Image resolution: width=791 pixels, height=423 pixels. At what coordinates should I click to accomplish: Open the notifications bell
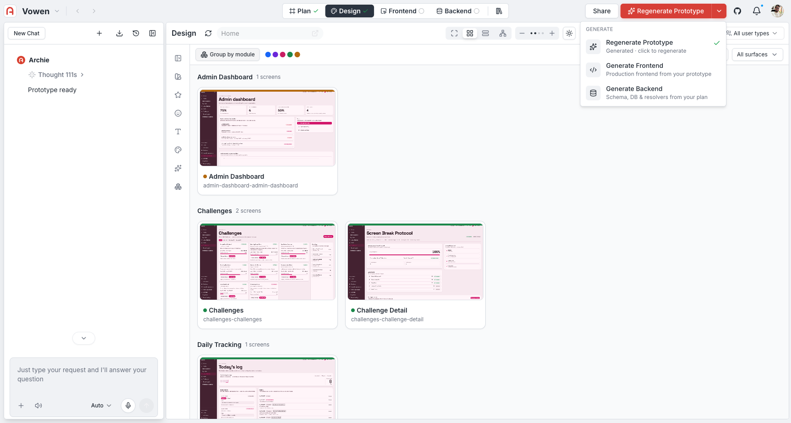pyautogui.click(x=757, y=11)
